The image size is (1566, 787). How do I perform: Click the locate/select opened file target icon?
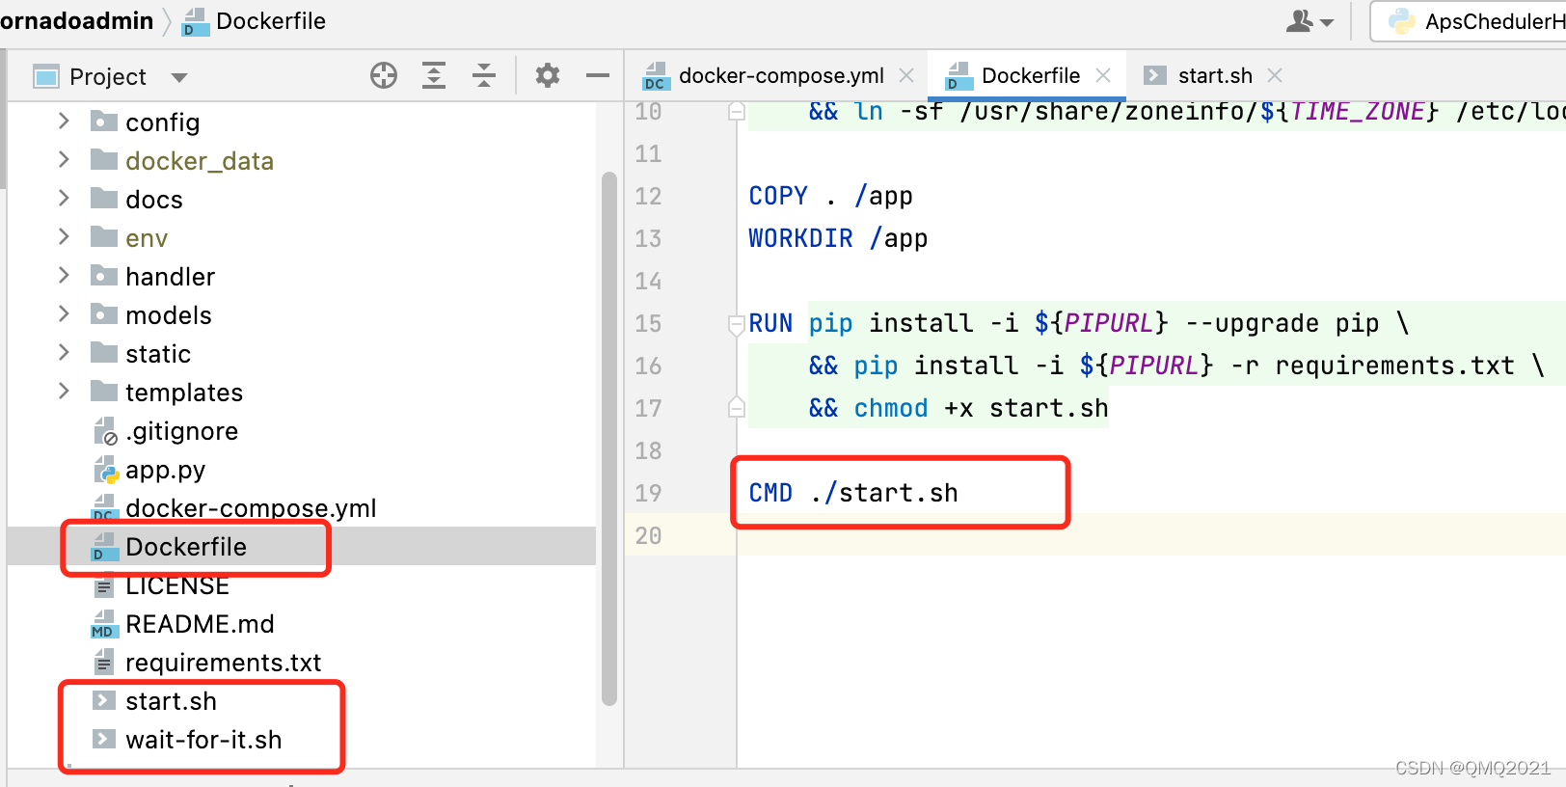(384, 75)
